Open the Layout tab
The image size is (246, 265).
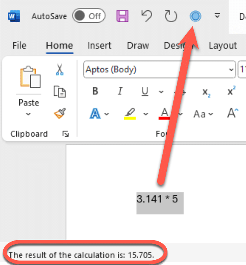pos(223,45)
